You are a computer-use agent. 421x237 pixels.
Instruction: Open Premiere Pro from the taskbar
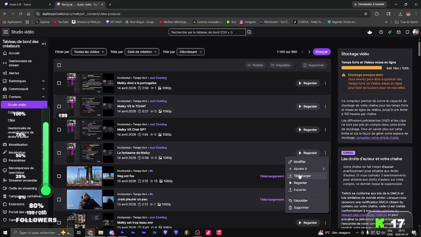122,232
